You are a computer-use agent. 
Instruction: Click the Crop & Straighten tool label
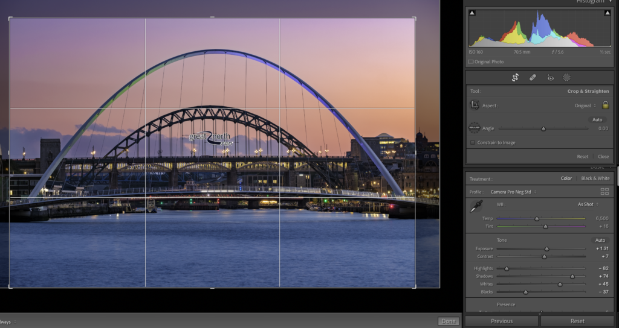[588, 91]
